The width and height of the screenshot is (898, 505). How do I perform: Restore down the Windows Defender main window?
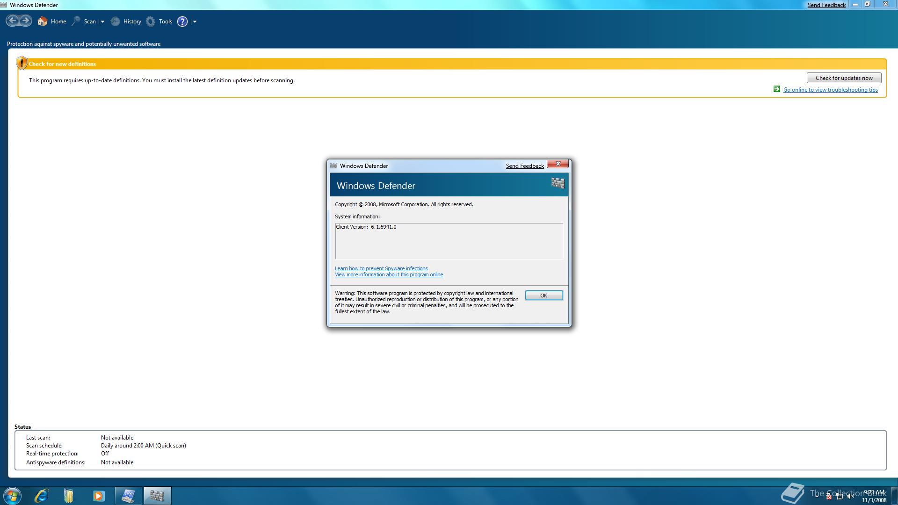[x=868, y=4]
